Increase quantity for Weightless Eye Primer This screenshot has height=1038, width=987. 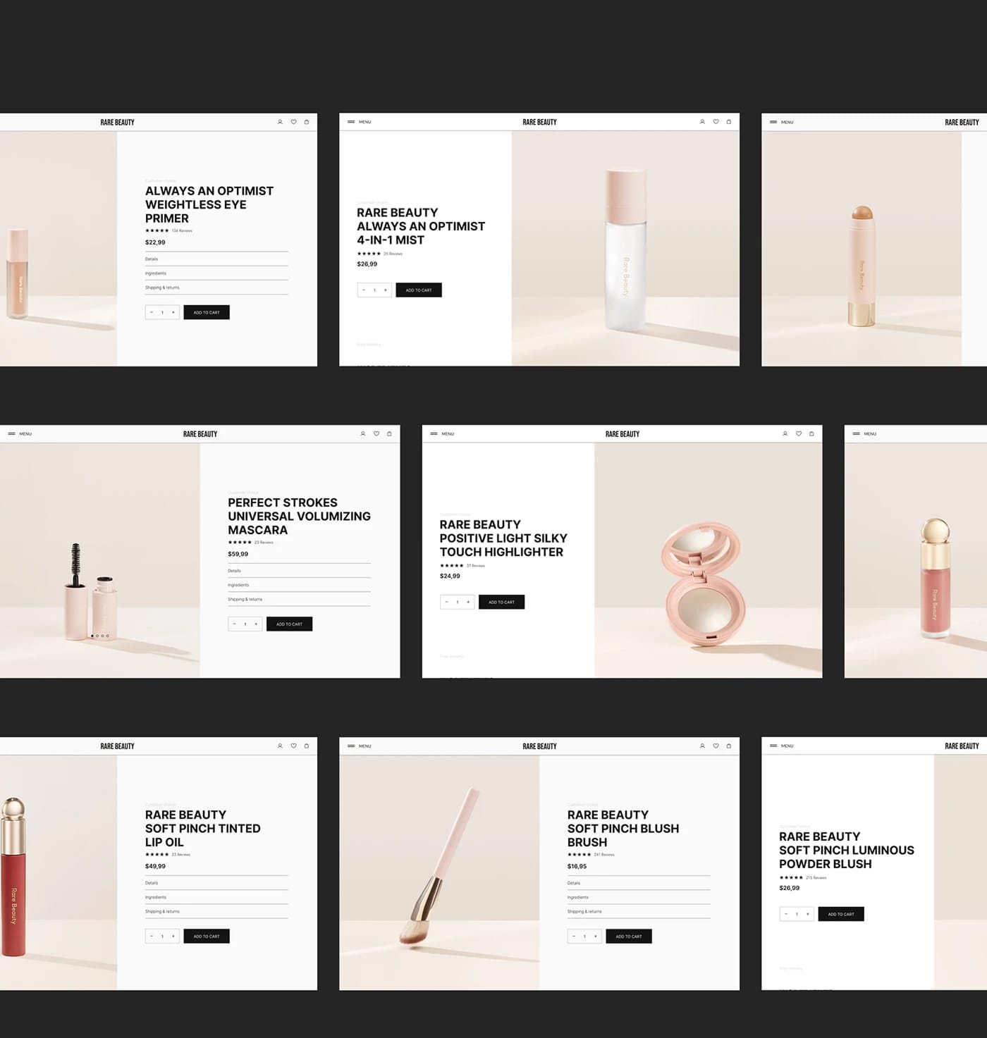click(x=173, y=312)
